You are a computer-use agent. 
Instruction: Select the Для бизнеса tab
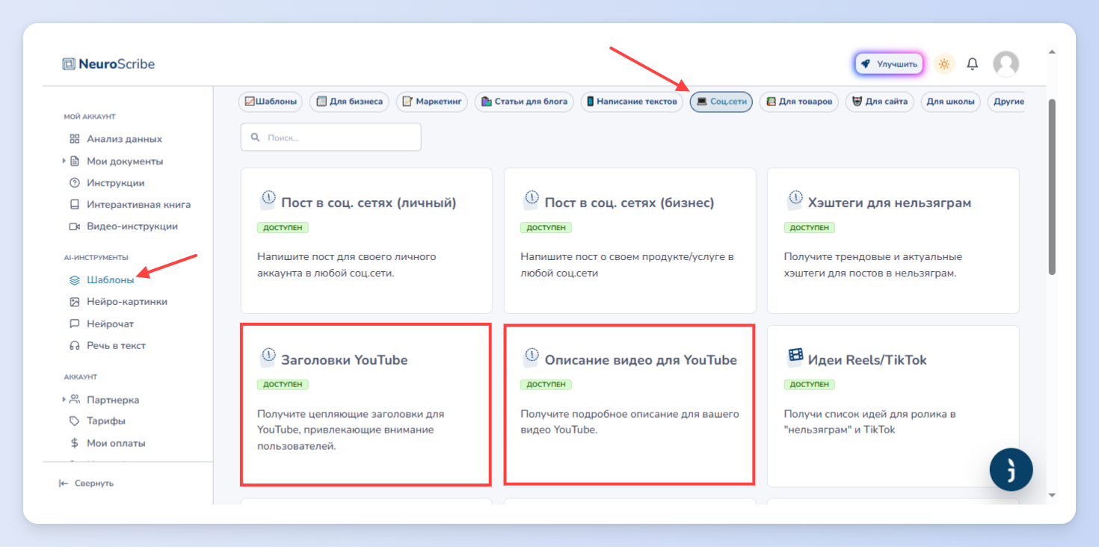[349, 102]
